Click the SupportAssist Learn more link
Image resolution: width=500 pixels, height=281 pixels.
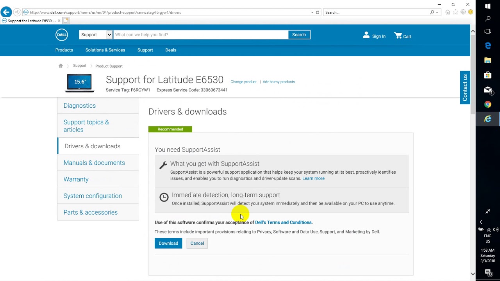click(x=313, y=178)
